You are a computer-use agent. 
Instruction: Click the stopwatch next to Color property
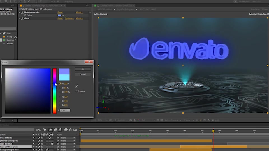click(x=25, y=15)
